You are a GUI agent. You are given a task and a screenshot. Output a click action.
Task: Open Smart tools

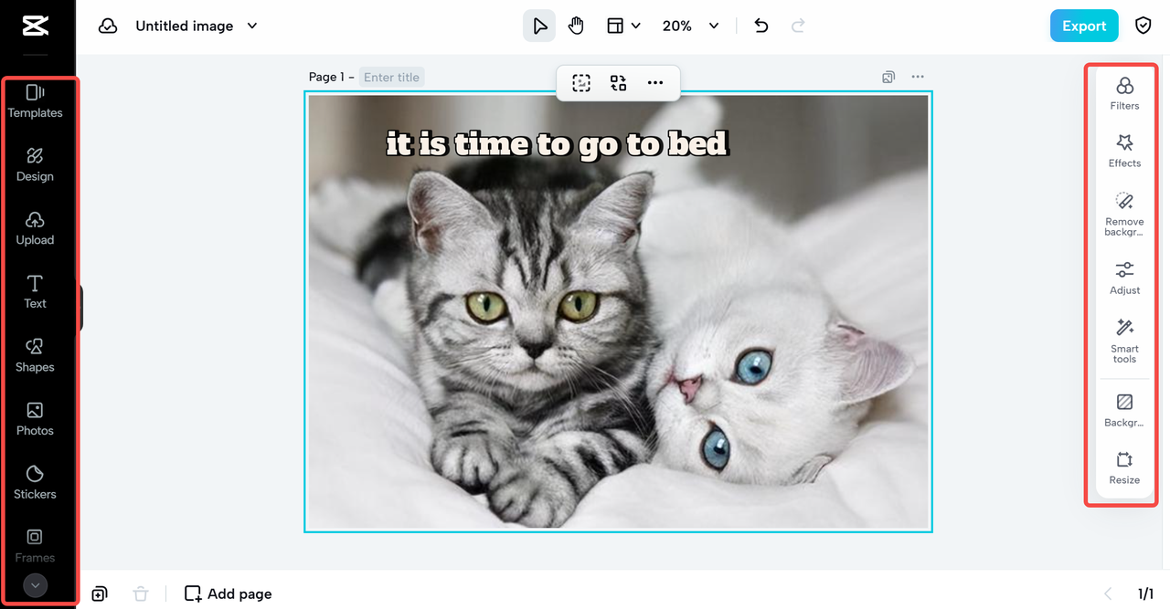point(1124,341)
